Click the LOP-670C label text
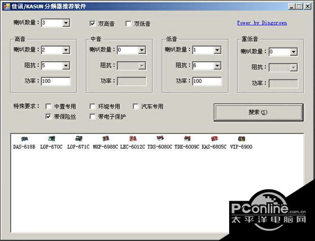This screenshot has height=241, width=315. (x=51, y=147)
